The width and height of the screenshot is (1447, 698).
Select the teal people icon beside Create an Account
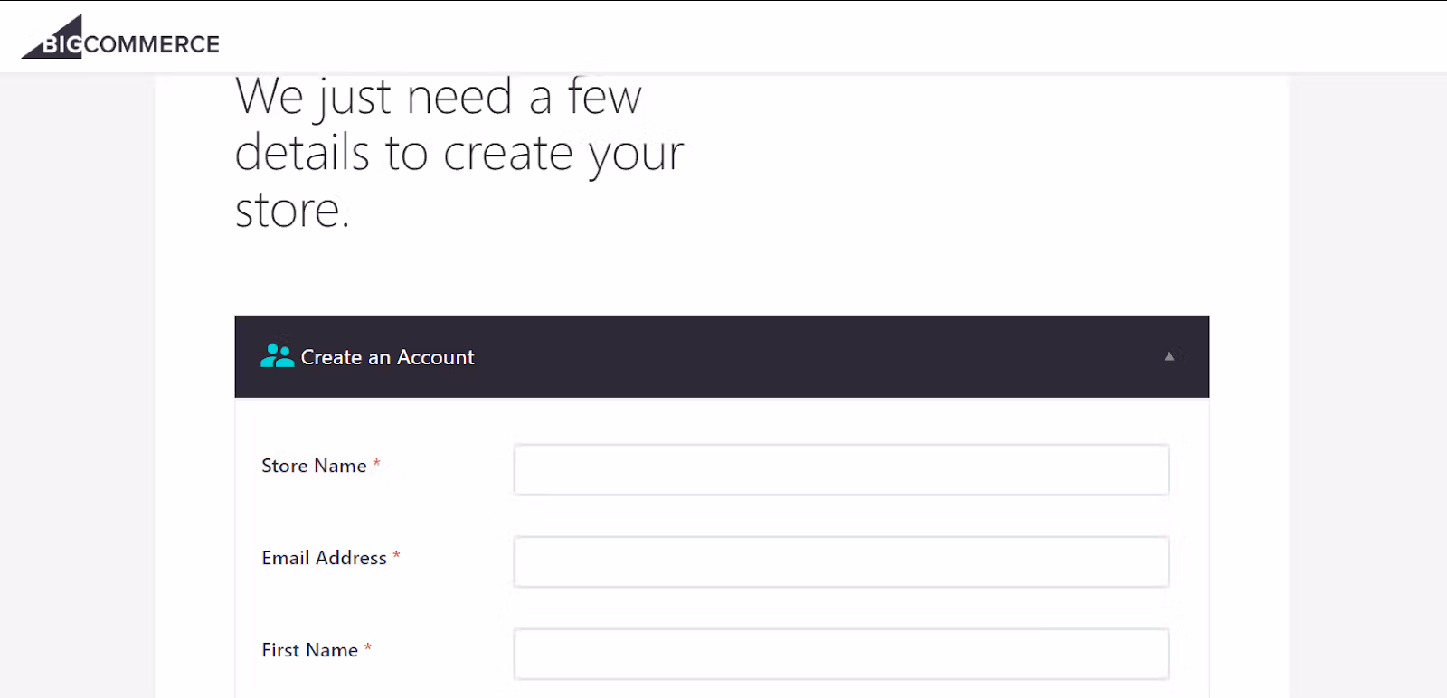pyautogui.click(x=276, y=356)
